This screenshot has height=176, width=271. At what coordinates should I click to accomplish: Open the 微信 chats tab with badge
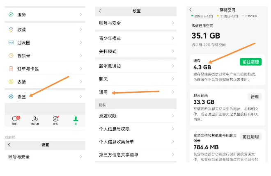16,120
